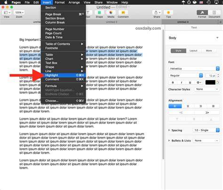Open the Share toolbar button
Image resolution: width=223 pixels, height=190 pixels.
click(x=157, y=13)
